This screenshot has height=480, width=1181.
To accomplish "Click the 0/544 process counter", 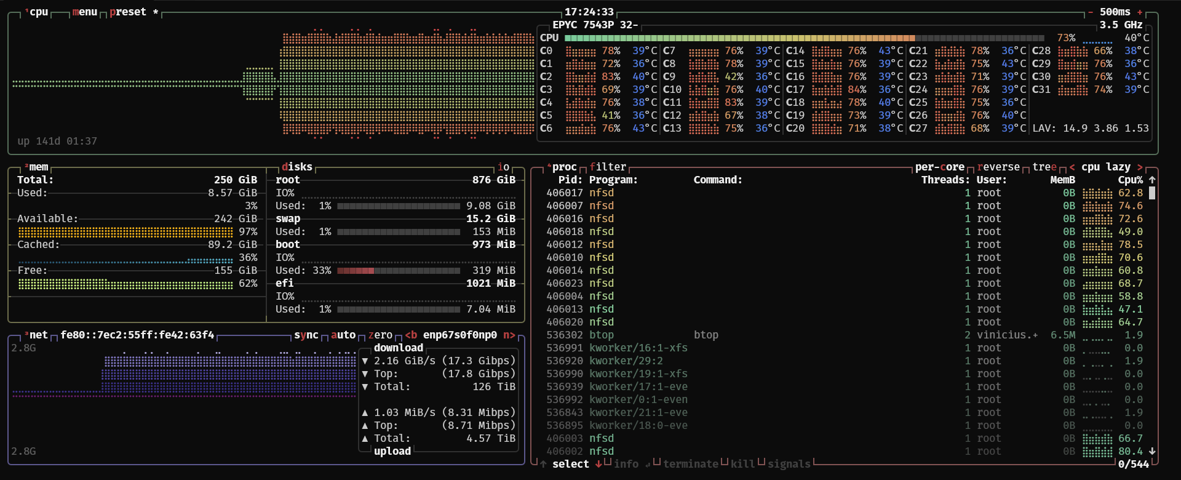I will pyautogui.click(x=1134, y=464).
